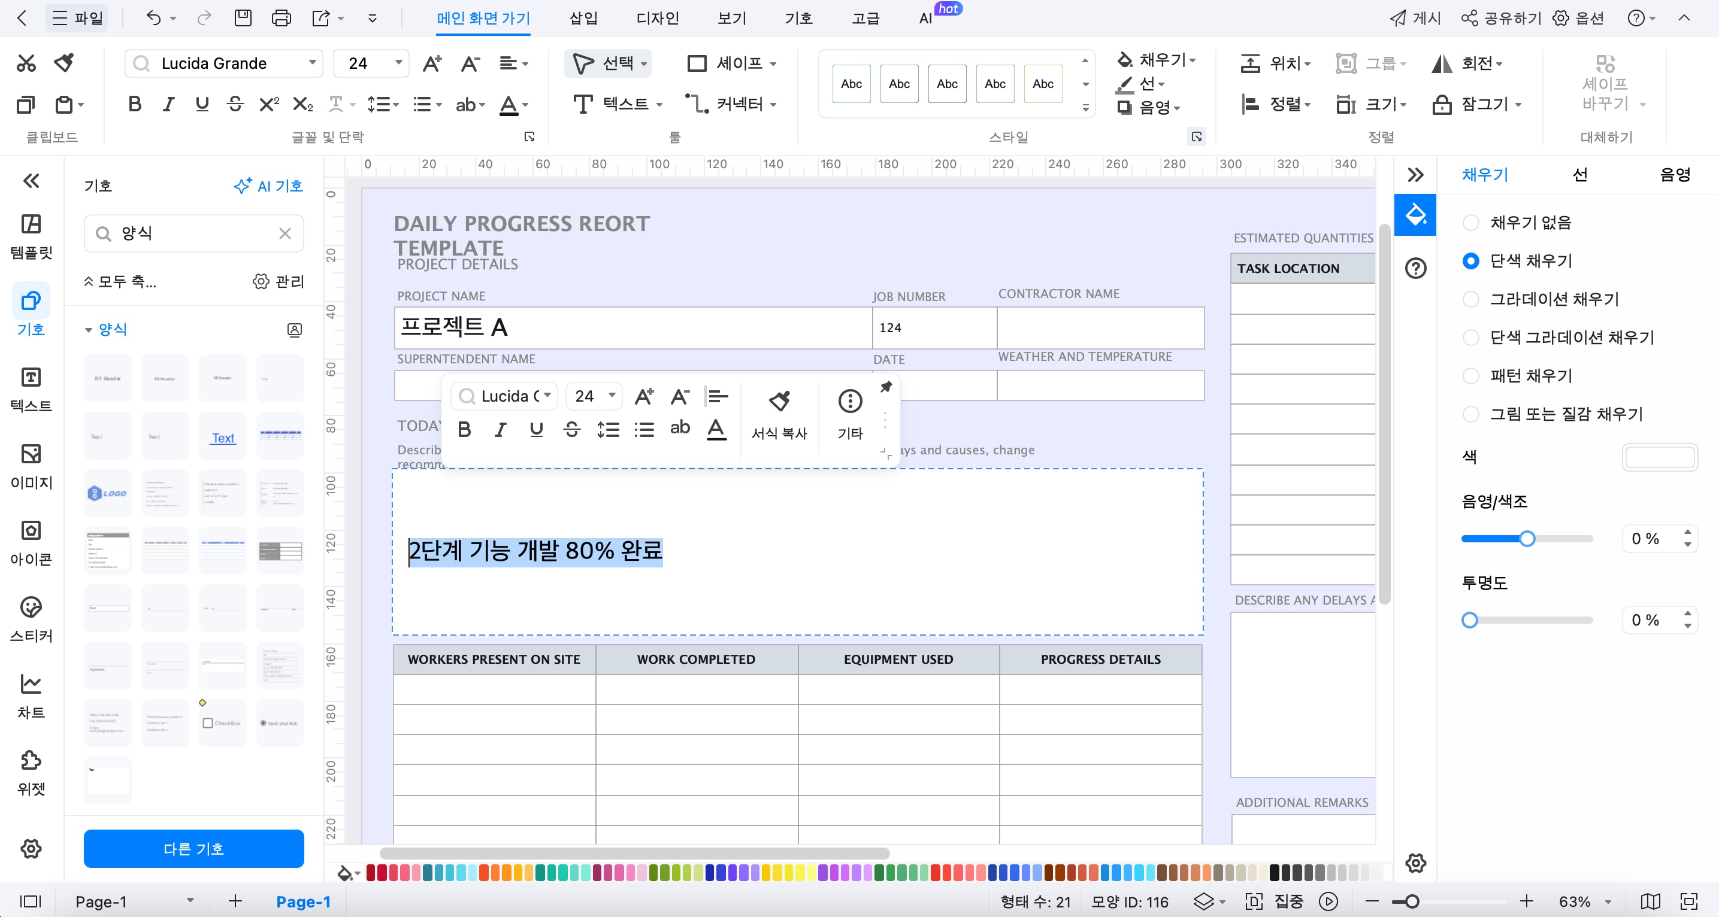This screenshot has height=917, width=1719.
Task: Select 패턴 채우기 radio button
Action: click(x=1471, y=375)
